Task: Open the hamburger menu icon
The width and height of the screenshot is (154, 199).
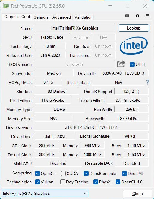Action: click(148, 16)
